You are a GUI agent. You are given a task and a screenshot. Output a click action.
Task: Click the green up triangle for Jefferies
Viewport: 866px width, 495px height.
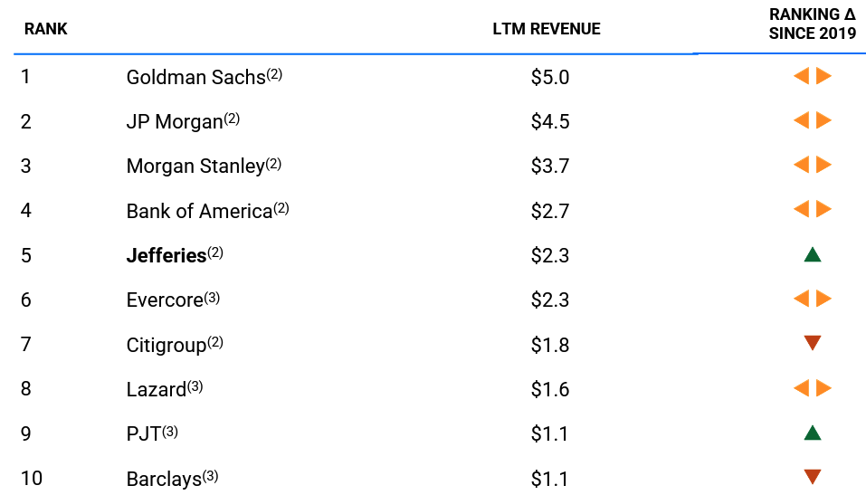coord(812,254)
